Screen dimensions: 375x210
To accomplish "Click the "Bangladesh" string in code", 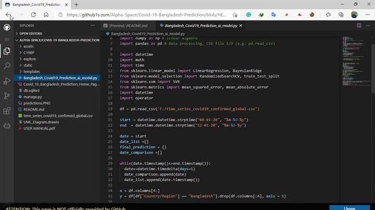I will tap(202, 196).
